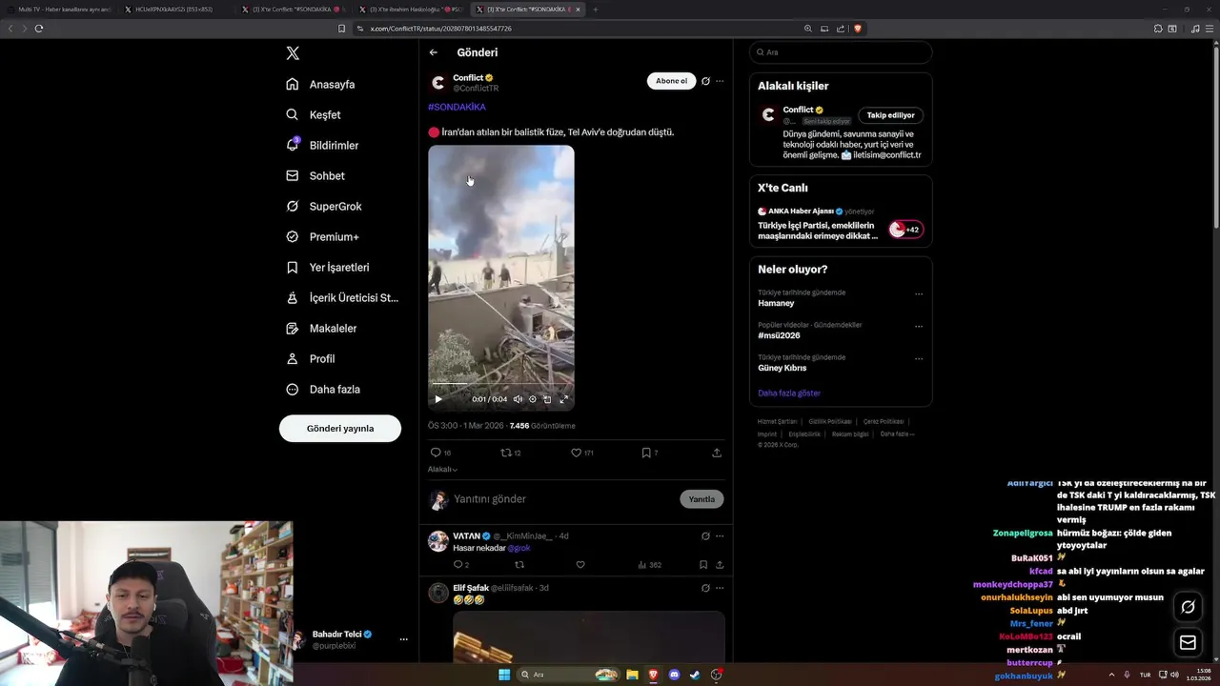Screen dimensions: 1220x686
Task: Open options for Güney Kıbrıs trend
Action: [x=919, y=359]
